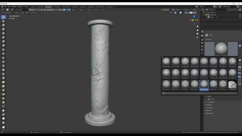
Task: Open the Texture dropdown in header
Action: click(82, 10)
